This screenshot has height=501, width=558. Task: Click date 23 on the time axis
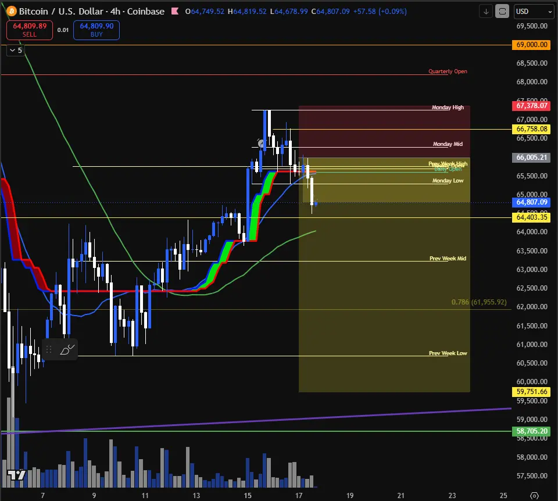(452, 495)
